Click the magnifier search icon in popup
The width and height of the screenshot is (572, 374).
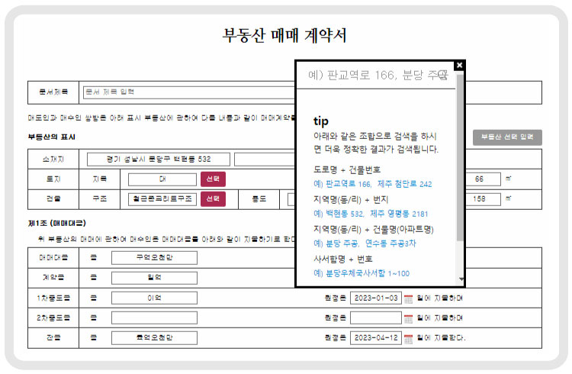coord(442,75)
